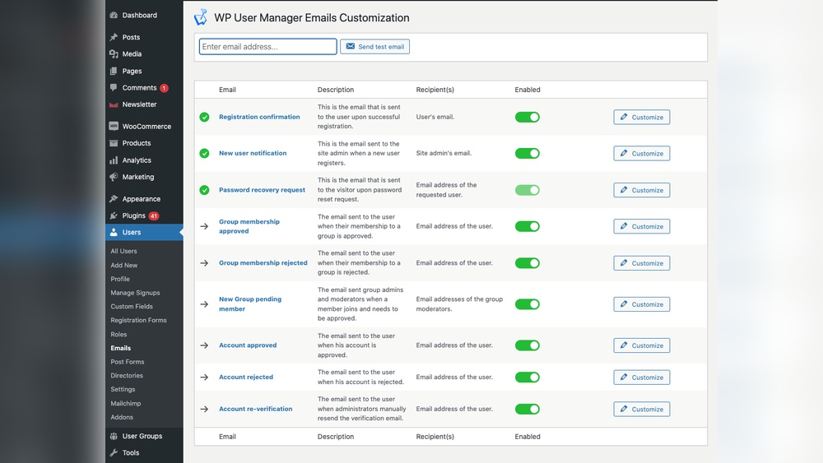Customize New user notification email
This screenshot has width=823, height=463.
pos(641,153)
